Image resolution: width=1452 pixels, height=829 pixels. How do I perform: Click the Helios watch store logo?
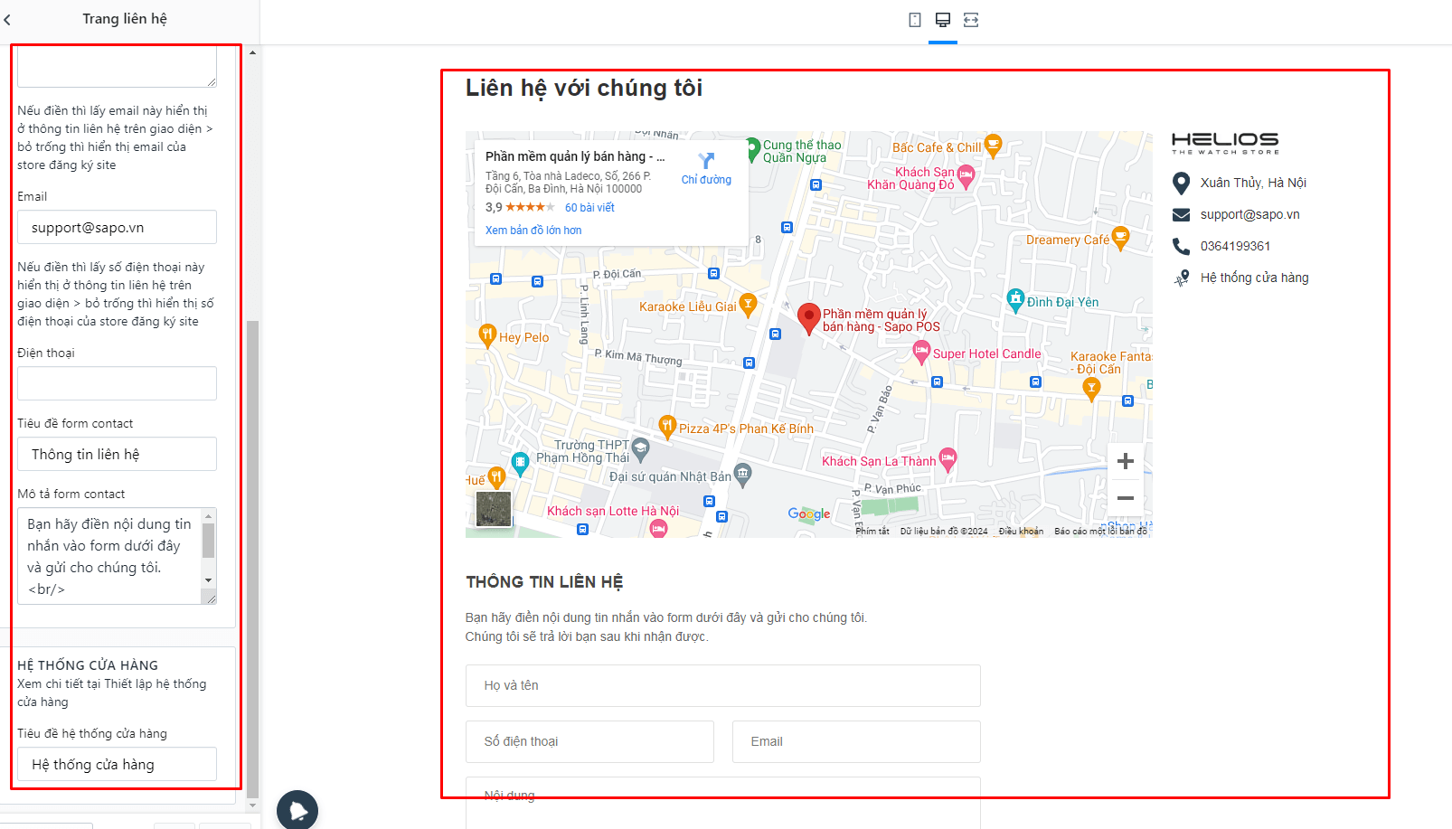pos(1225,143)
